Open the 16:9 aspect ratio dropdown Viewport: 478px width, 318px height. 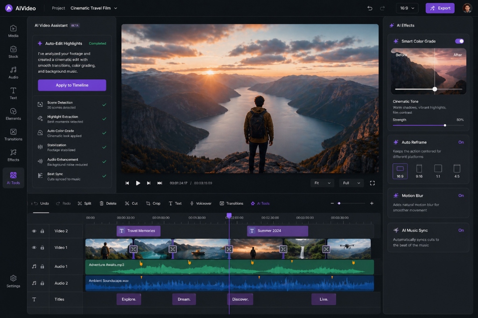[x=406, y=8]
